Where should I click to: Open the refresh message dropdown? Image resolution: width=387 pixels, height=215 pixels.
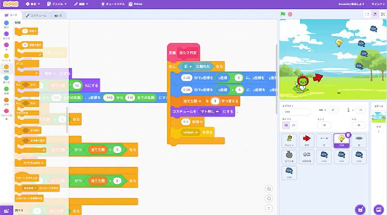click(190, 132)
